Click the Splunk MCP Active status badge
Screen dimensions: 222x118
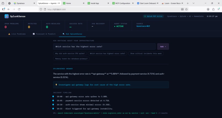coord(153,16)
